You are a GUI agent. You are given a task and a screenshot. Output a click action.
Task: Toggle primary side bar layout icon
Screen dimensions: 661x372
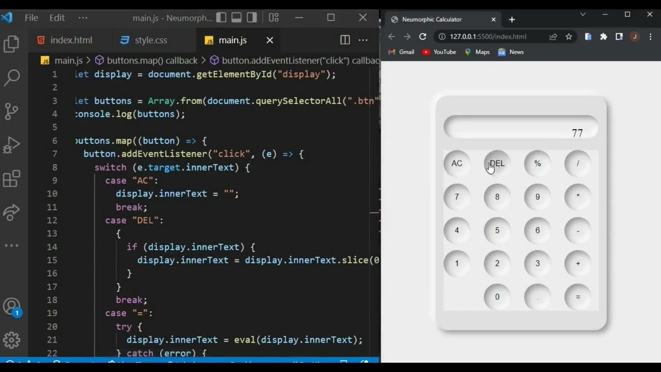pos(221,18)
